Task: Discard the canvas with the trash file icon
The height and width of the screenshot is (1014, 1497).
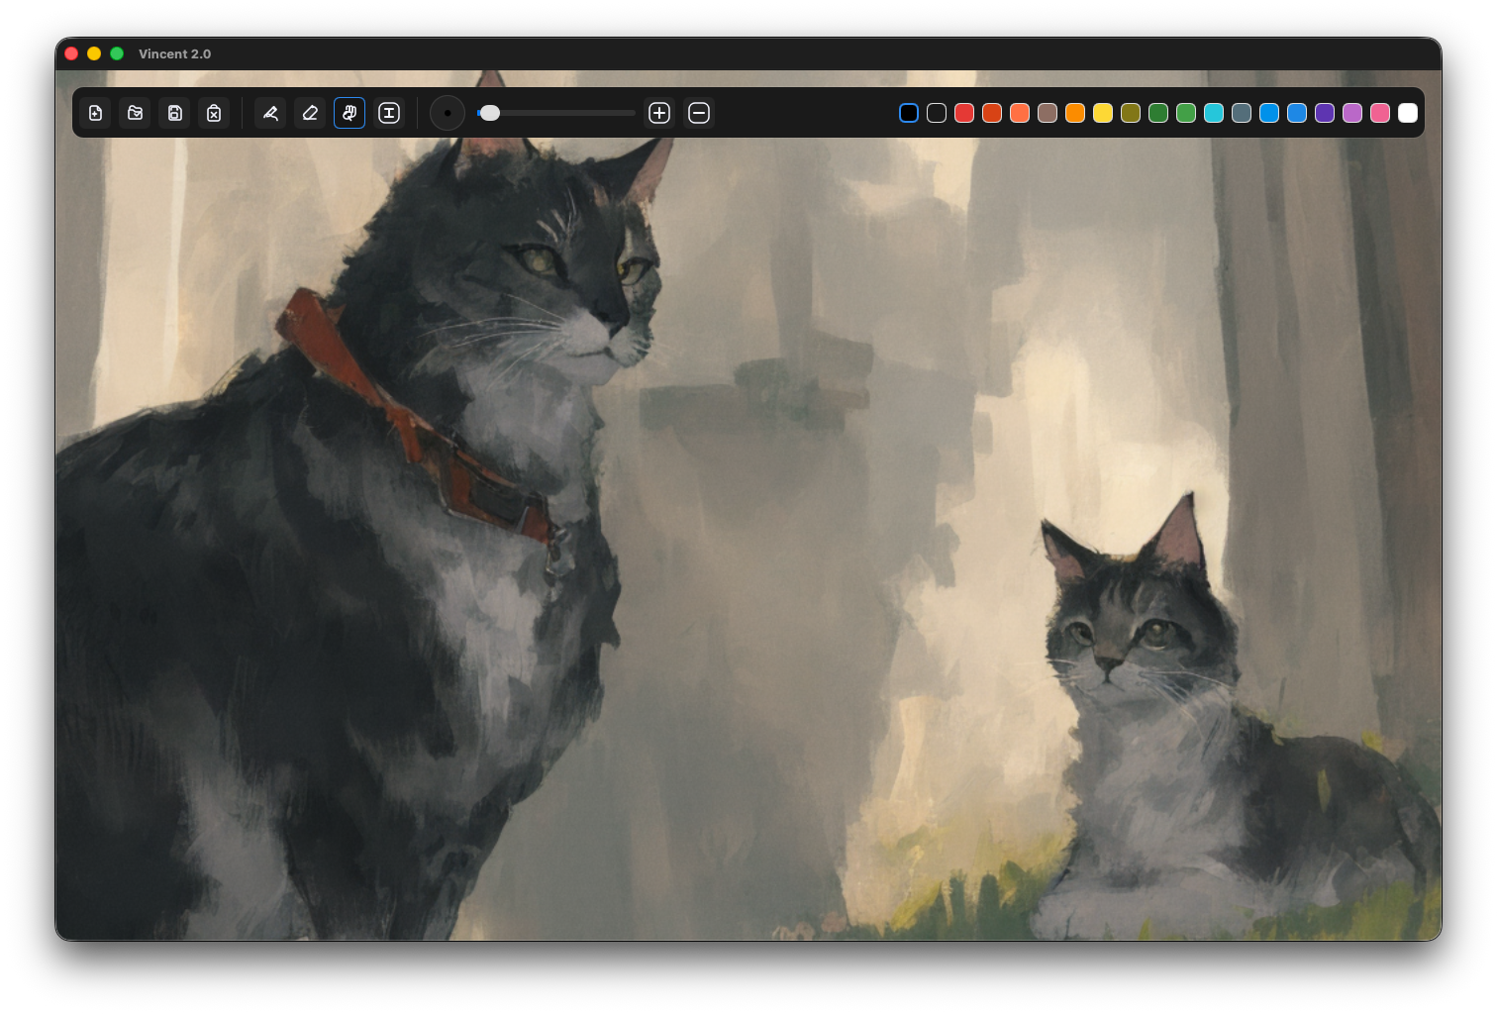Action: click(214, 113)
